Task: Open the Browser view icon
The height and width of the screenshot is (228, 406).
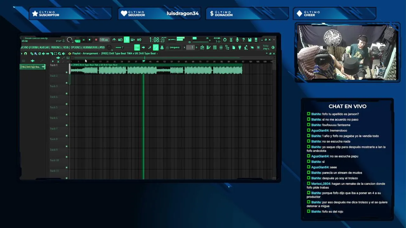Action: click(227, 47)
